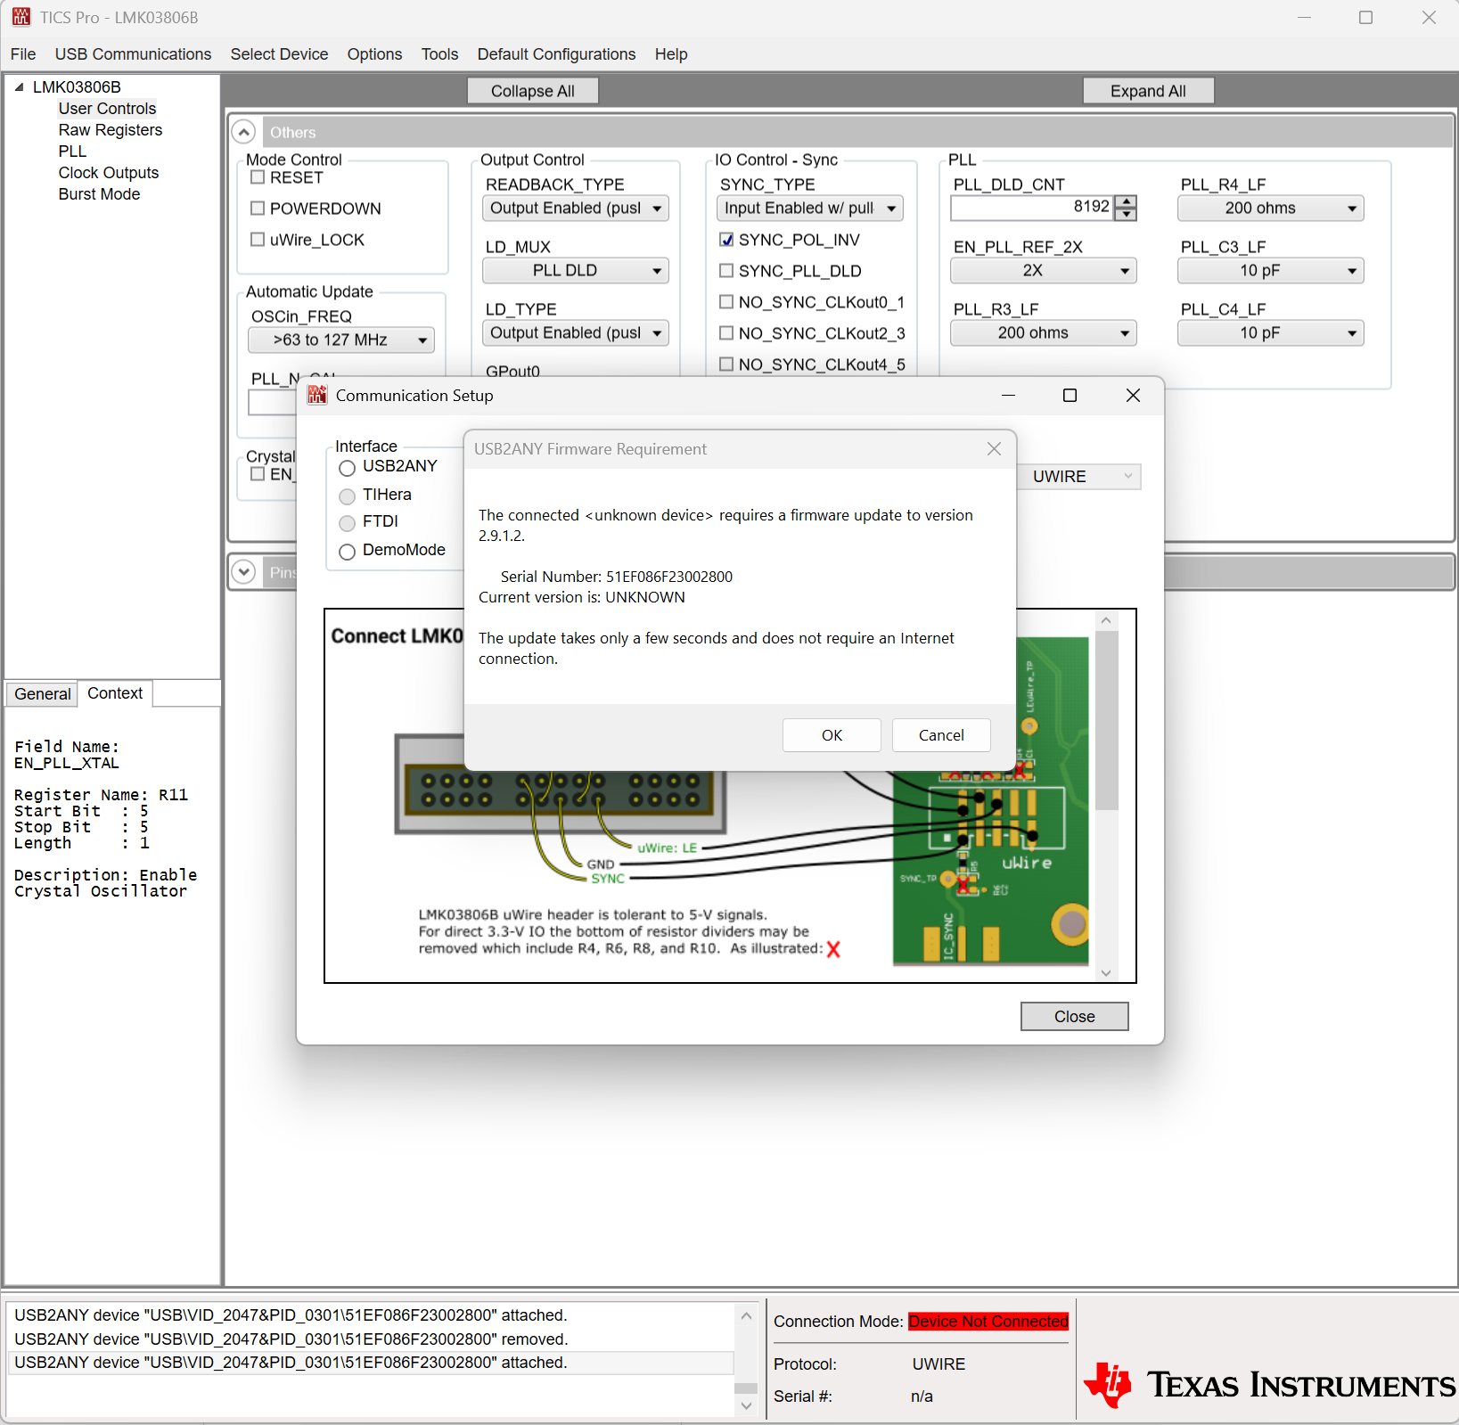1459x1425 pixels.
Task: Open the USB Communications menu
Action: pos(133,54)
